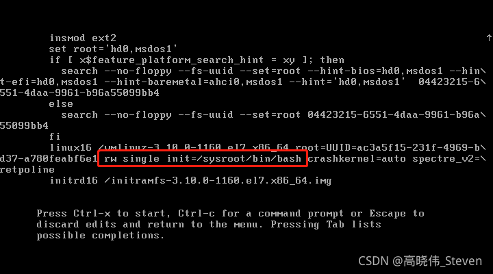Click the 'fi' keyword line
The image size is (493, 274).
[x=55, y=136]
